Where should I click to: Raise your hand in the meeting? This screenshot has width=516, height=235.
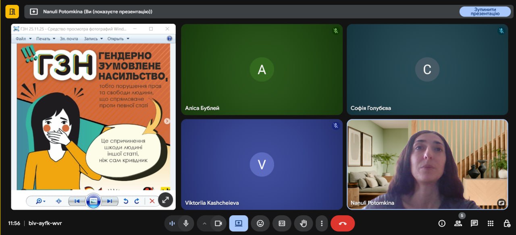pos(303,223)
